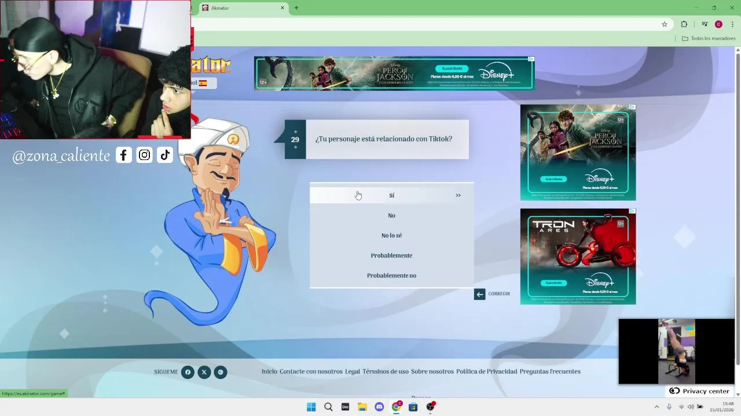
Task: Click the Tron Ares Disney+ ad
Action: tap(578, 257)
